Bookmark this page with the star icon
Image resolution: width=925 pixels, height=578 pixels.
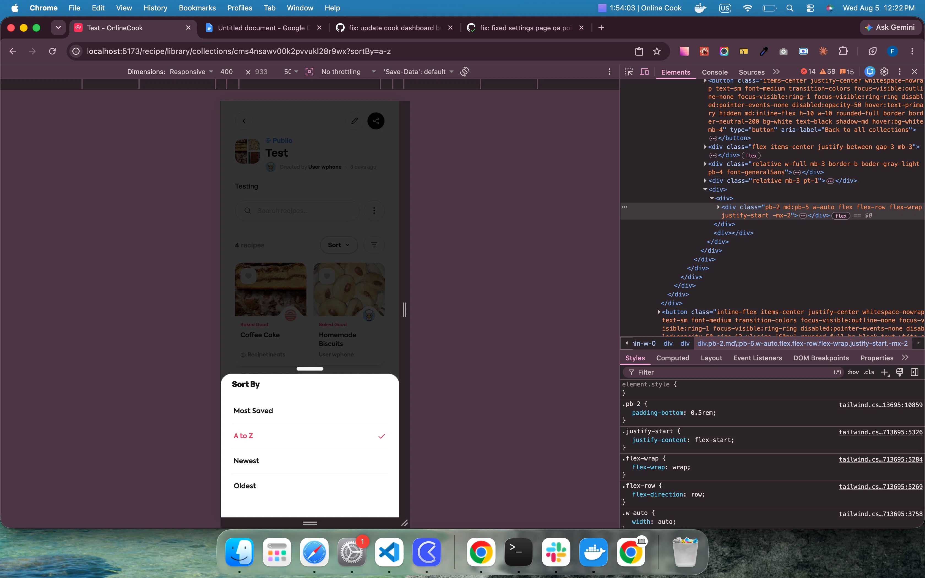[657, 51]
